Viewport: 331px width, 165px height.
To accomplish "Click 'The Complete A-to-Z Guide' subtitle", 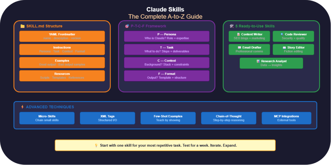I will [x=165, y=17].
